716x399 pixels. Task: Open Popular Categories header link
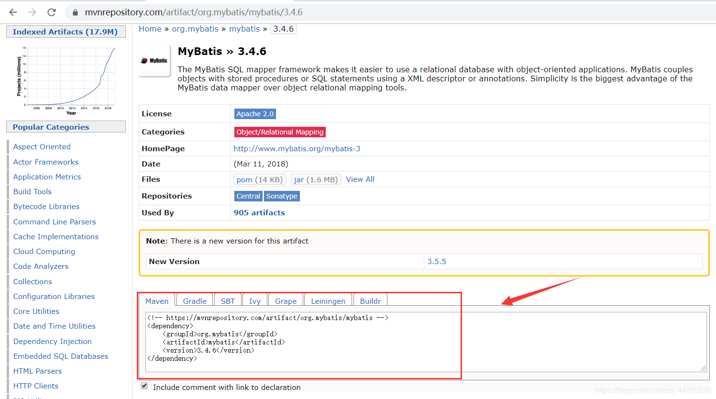click(51, 127)
